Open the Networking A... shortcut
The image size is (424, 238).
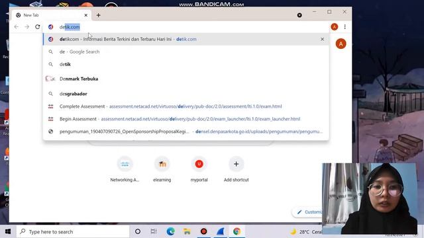pyautogui.click(x=125, y=169)
